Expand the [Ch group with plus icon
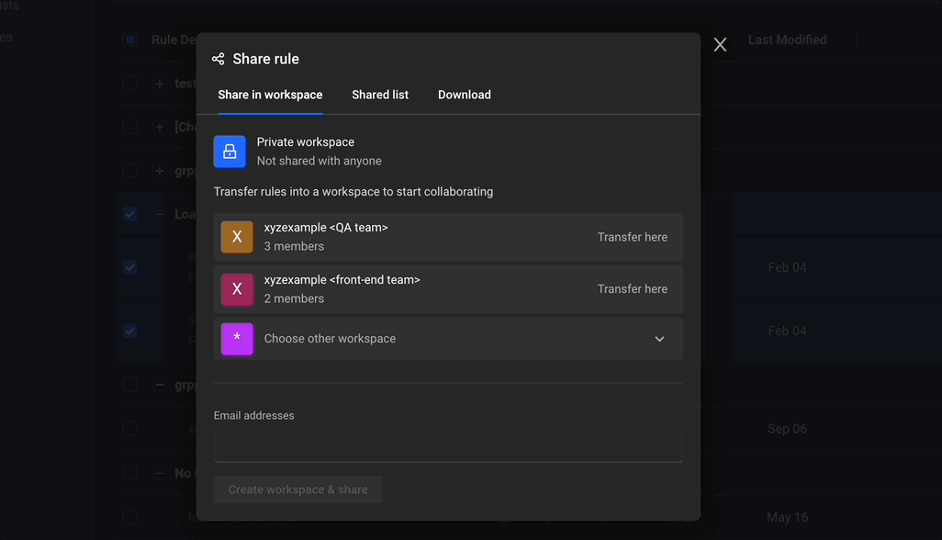 tap(159, 127)
